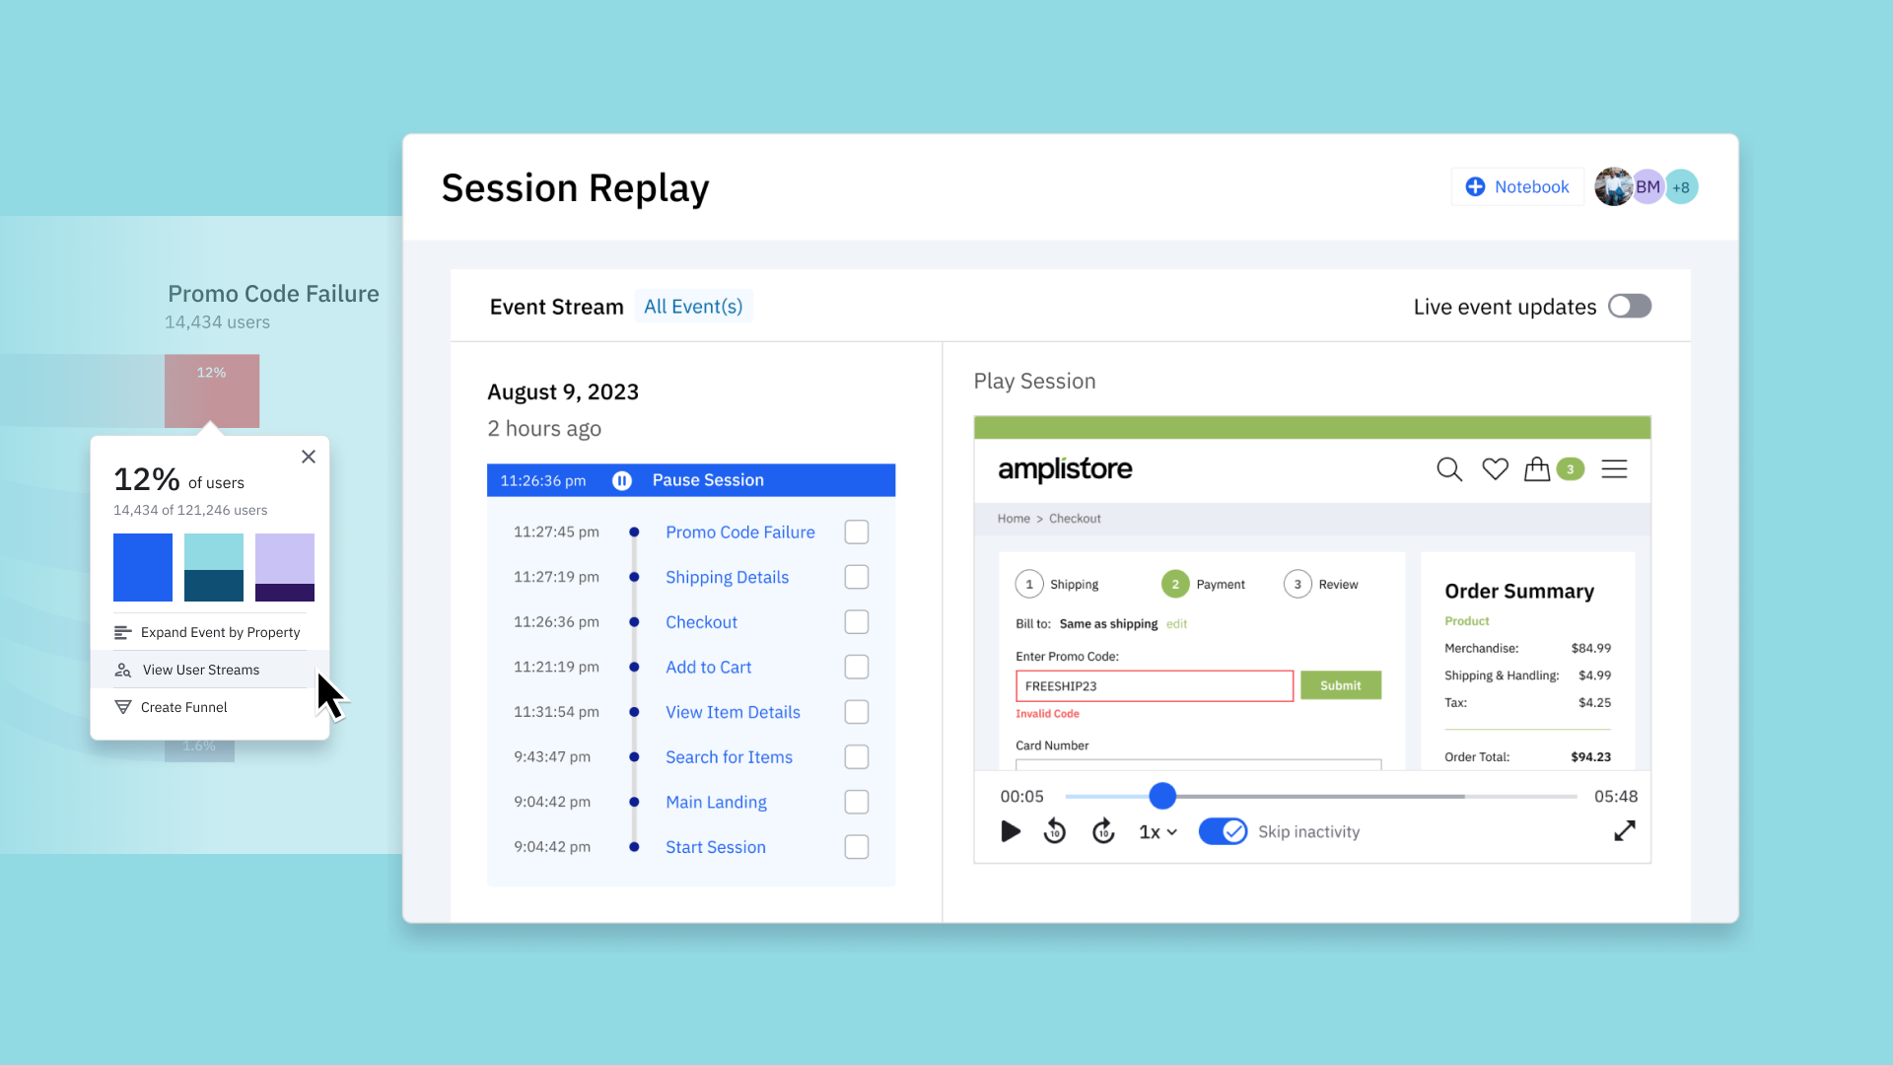The image size is (1893, 1065).
Task: Click the plus icon beside Notebook
Action: pos(1475,186)
